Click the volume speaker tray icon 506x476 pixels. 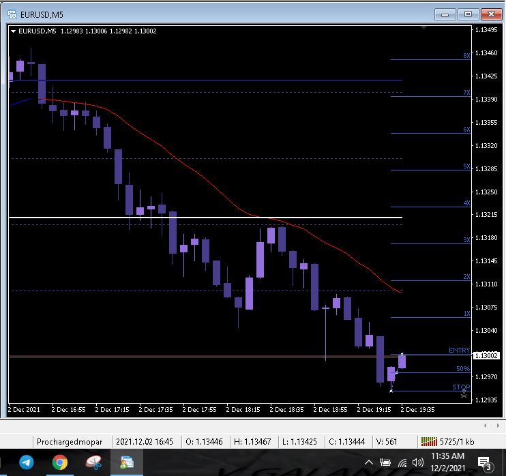(418, 463)
